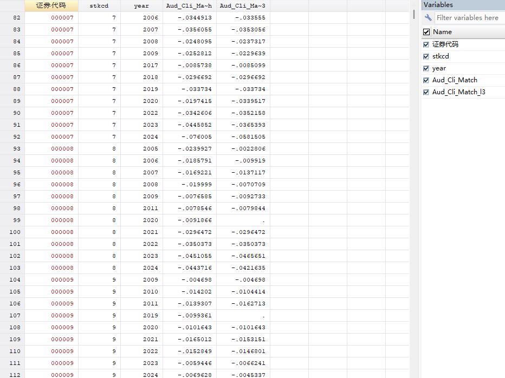
Task: Click the Variables panel title
Action: 438,5
